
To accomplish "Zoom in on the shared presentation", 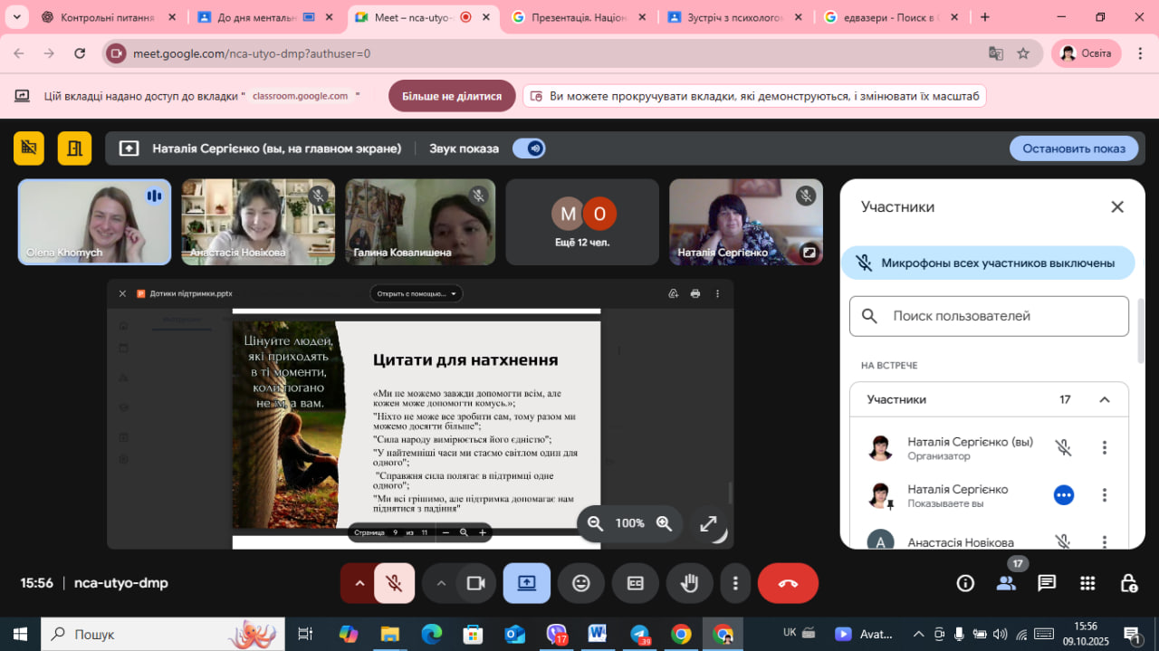I will [664, 523].
